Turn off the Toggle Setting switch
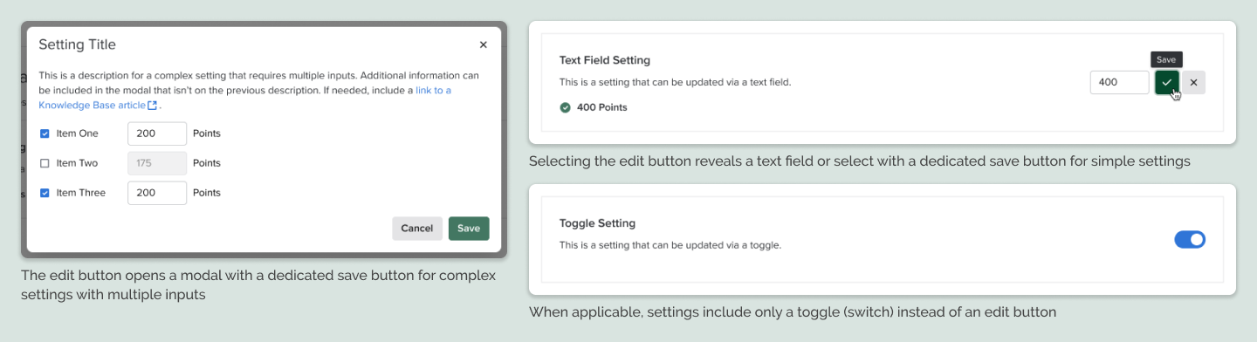The width and height of the screenshot is (1257, 342). point(1190,239)
